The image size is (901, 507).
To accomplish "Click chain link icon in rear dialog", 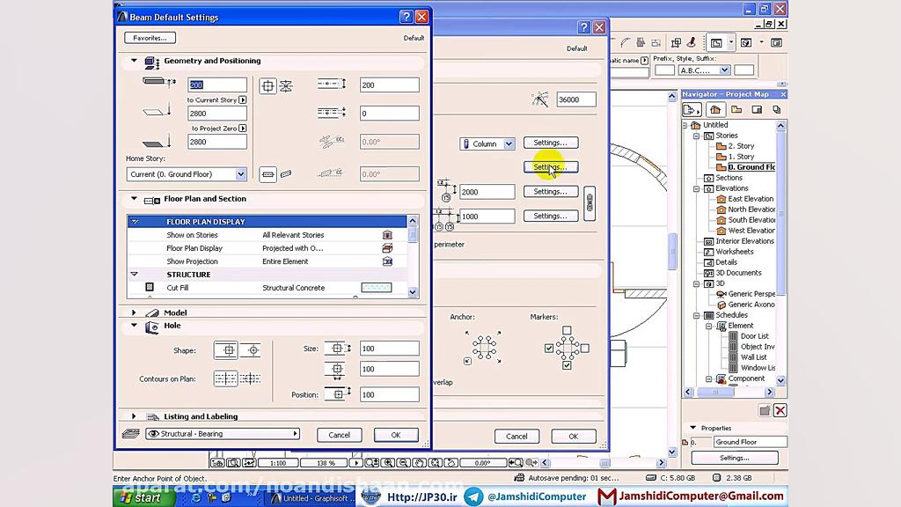I will coord(590,203).
